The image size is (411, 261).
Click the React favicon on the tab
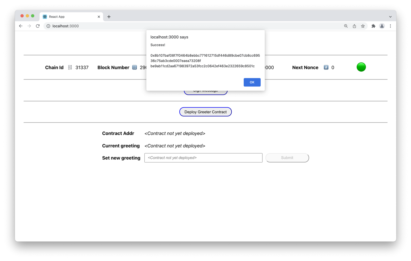pos(45,17)
